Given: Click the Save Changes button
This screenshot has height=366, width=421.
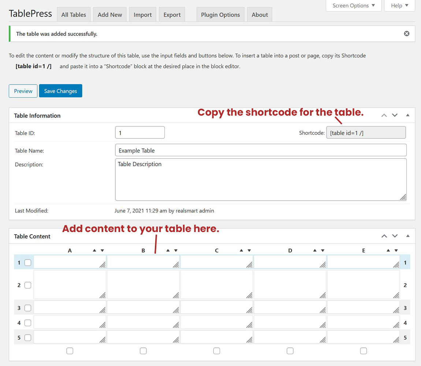Looking at the screenshot, I should point(60,91).
